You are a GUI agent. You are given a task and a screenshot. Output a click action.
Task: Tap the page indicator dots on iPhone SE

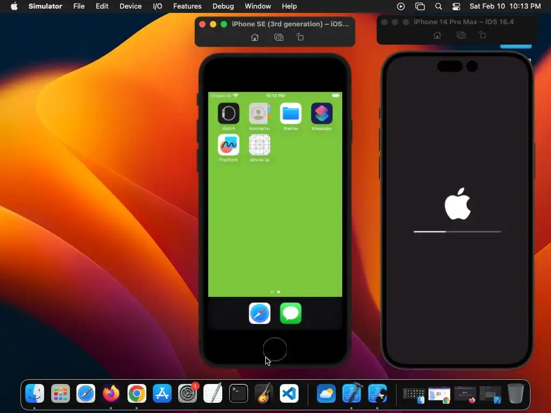tap(275, 292)
